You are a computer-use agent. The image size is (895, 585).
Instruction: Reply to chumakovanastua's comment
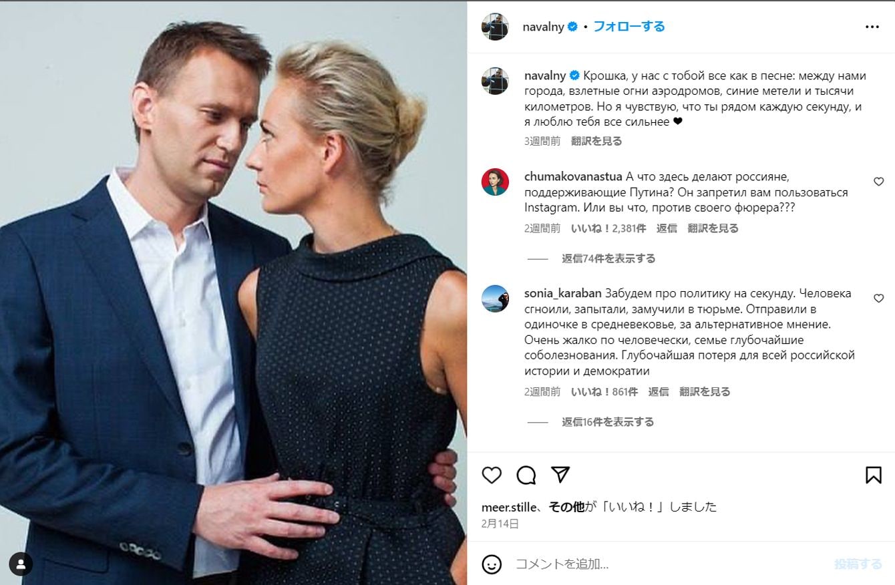pyautogui.click(x=667, y=228)
